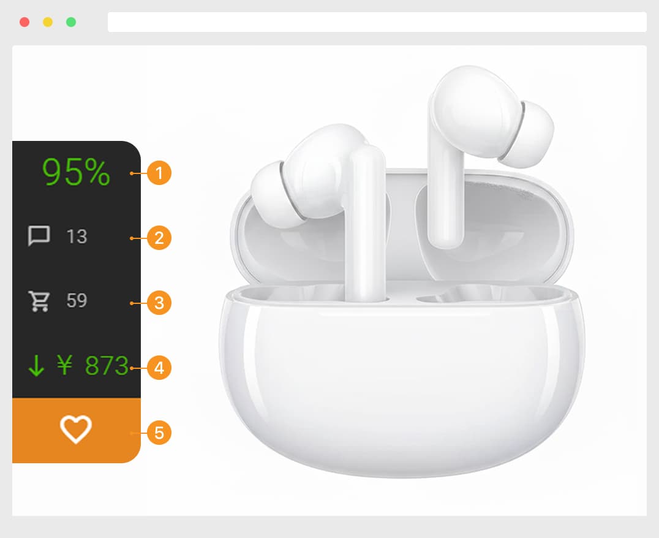Image resolution: width=659 pixels, height=538 pixels.
Task: Click the yen currency symbol
Action: coord(65,365)
